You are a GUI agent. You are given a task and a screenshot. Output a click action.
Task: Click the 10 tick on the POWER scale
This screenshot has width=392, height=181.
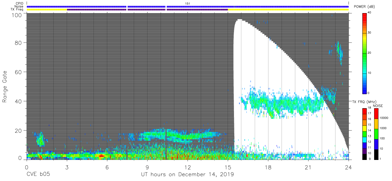(369, 73)
